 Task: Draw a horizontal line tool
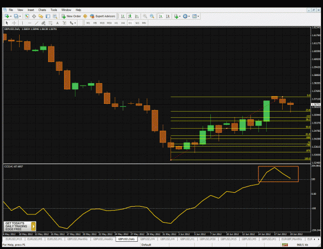click(x=29, y=23)
